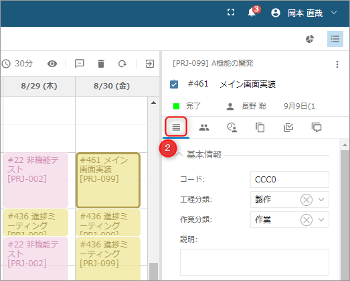Viewport: 350px width, 281px height.
Task: Toggle the eye visibility icon
Action: (x=52, y=64)
